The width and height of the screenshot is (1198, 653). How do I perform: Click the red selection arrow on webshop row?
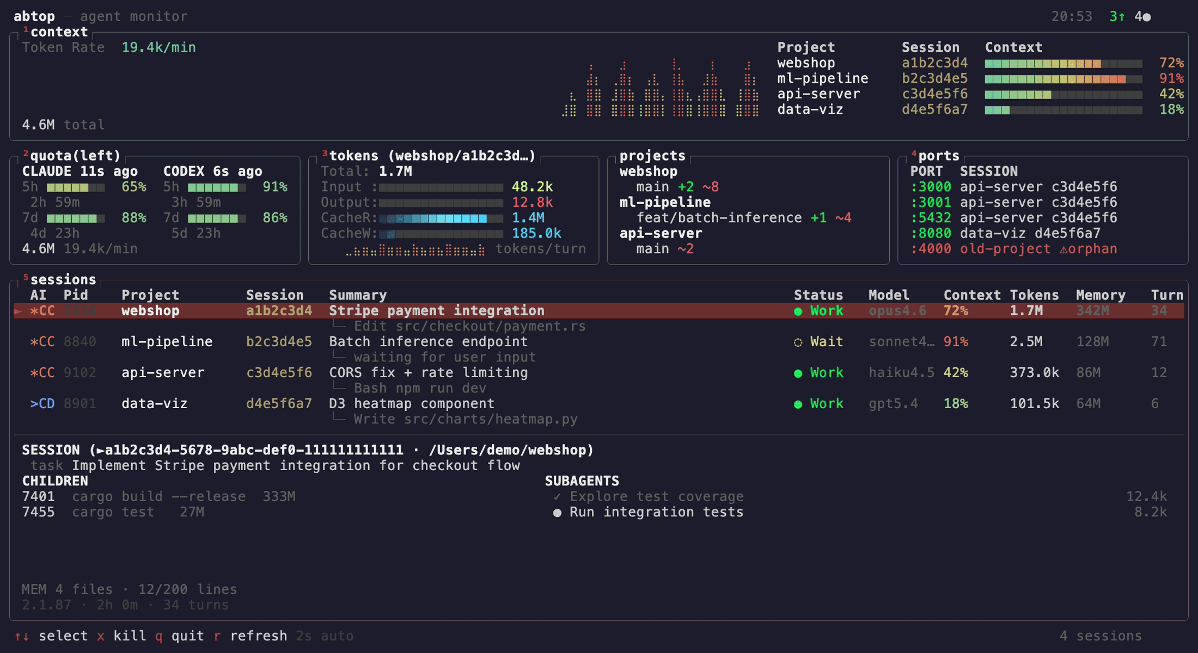pyautogui.click(x=18, y=311)
